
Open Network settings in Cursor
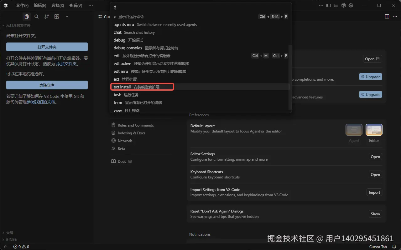(x=124, y=141)
